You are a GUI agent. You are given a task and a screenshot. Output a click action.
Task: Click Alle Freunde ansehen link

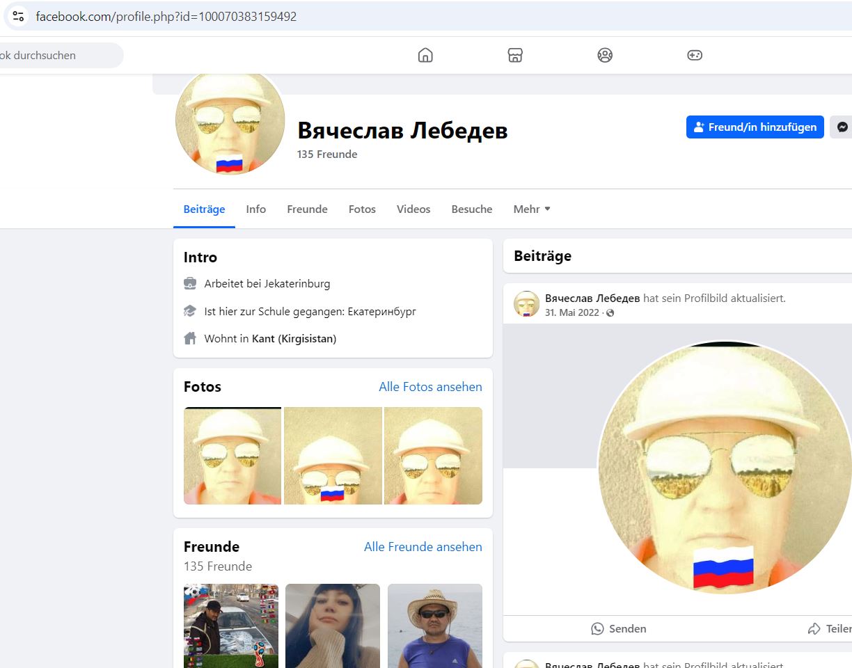click(x=423, y=547)
